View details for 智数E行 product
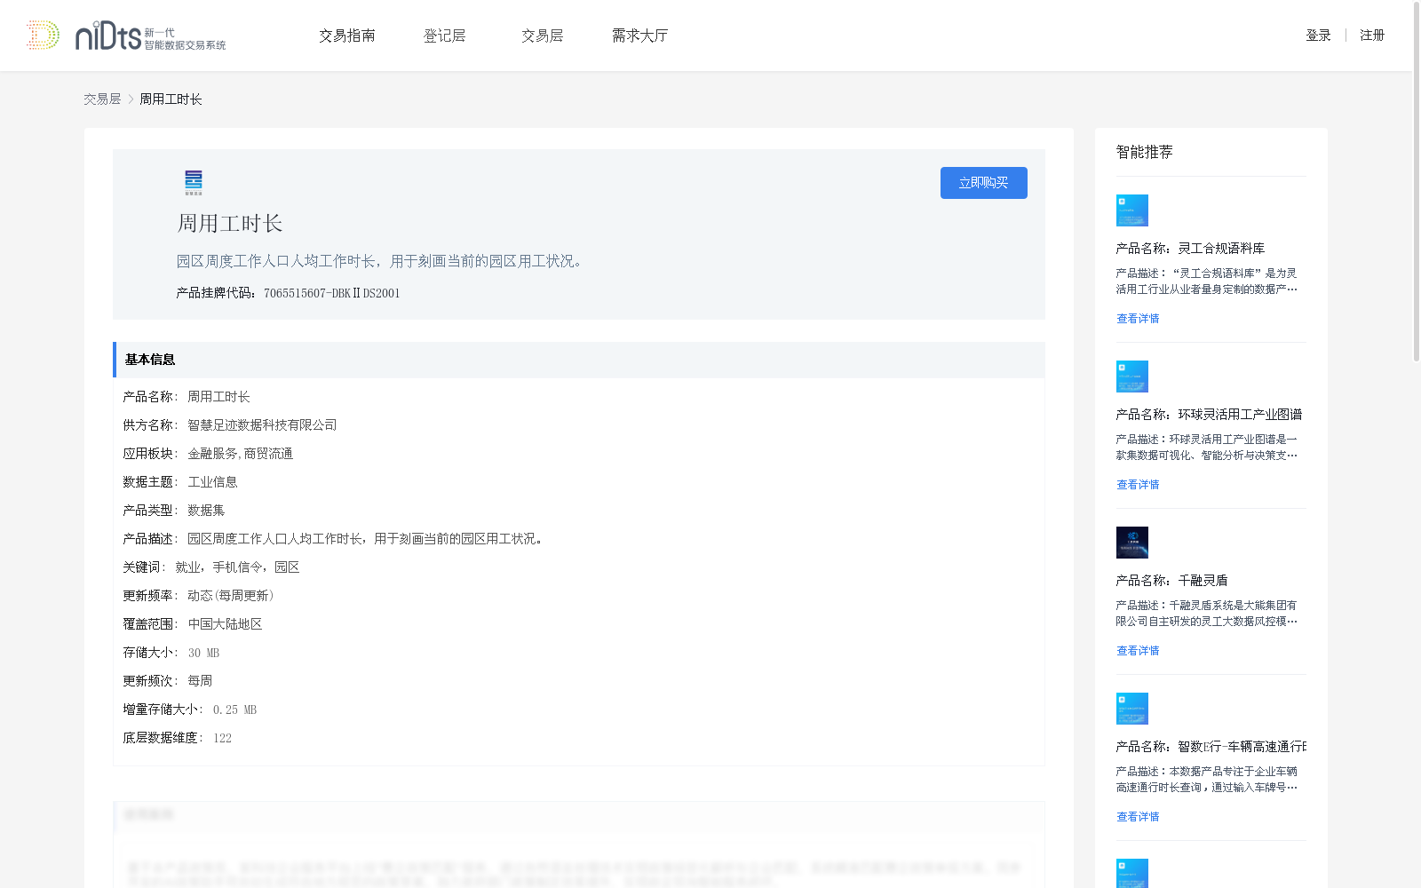Viewport: 1421px width, 888px height. tap(1138, 817)
